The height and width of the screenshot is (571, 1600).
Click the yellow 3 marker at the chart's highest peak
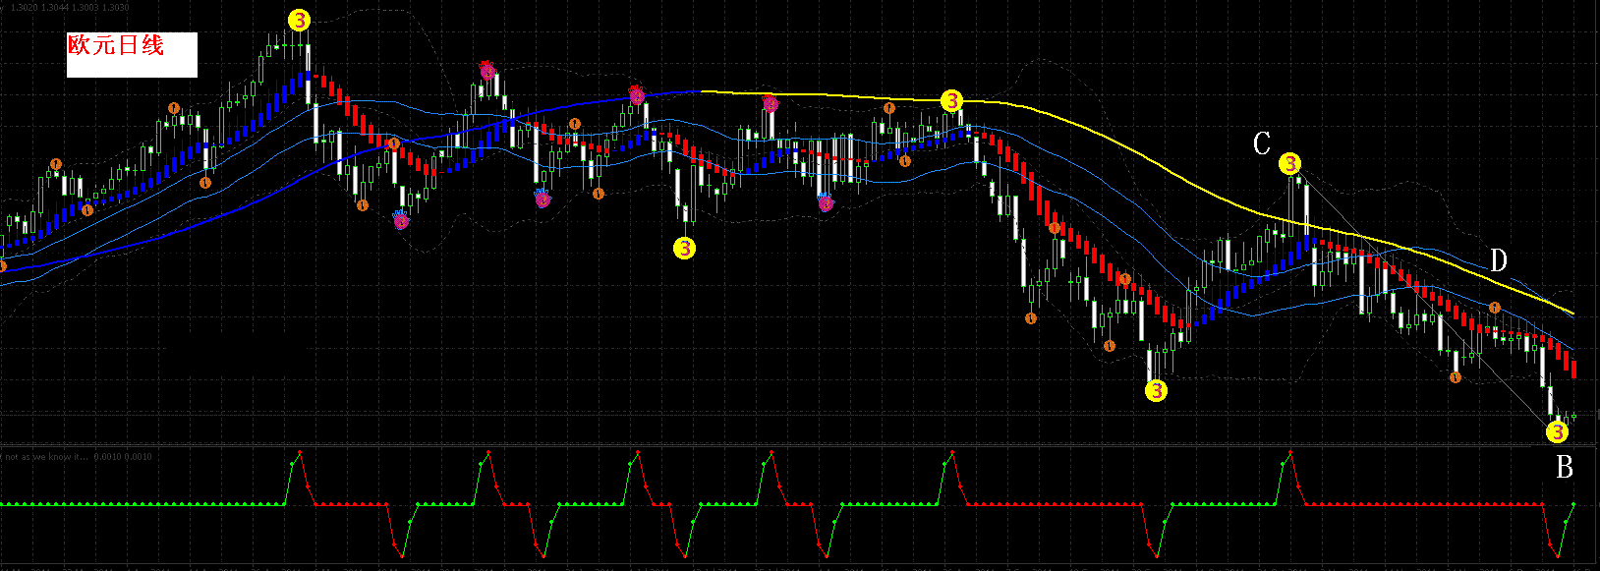point(299,20)
